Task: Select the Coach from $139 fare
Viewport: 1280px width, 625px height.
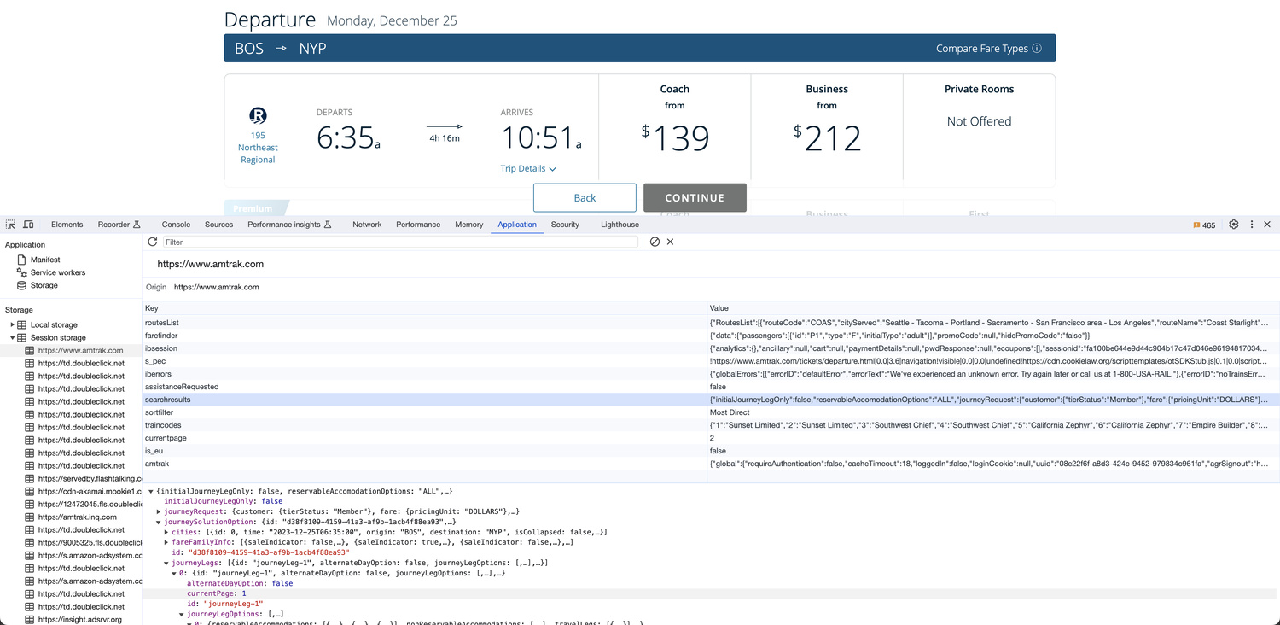Action: click(x=675, y=126)
